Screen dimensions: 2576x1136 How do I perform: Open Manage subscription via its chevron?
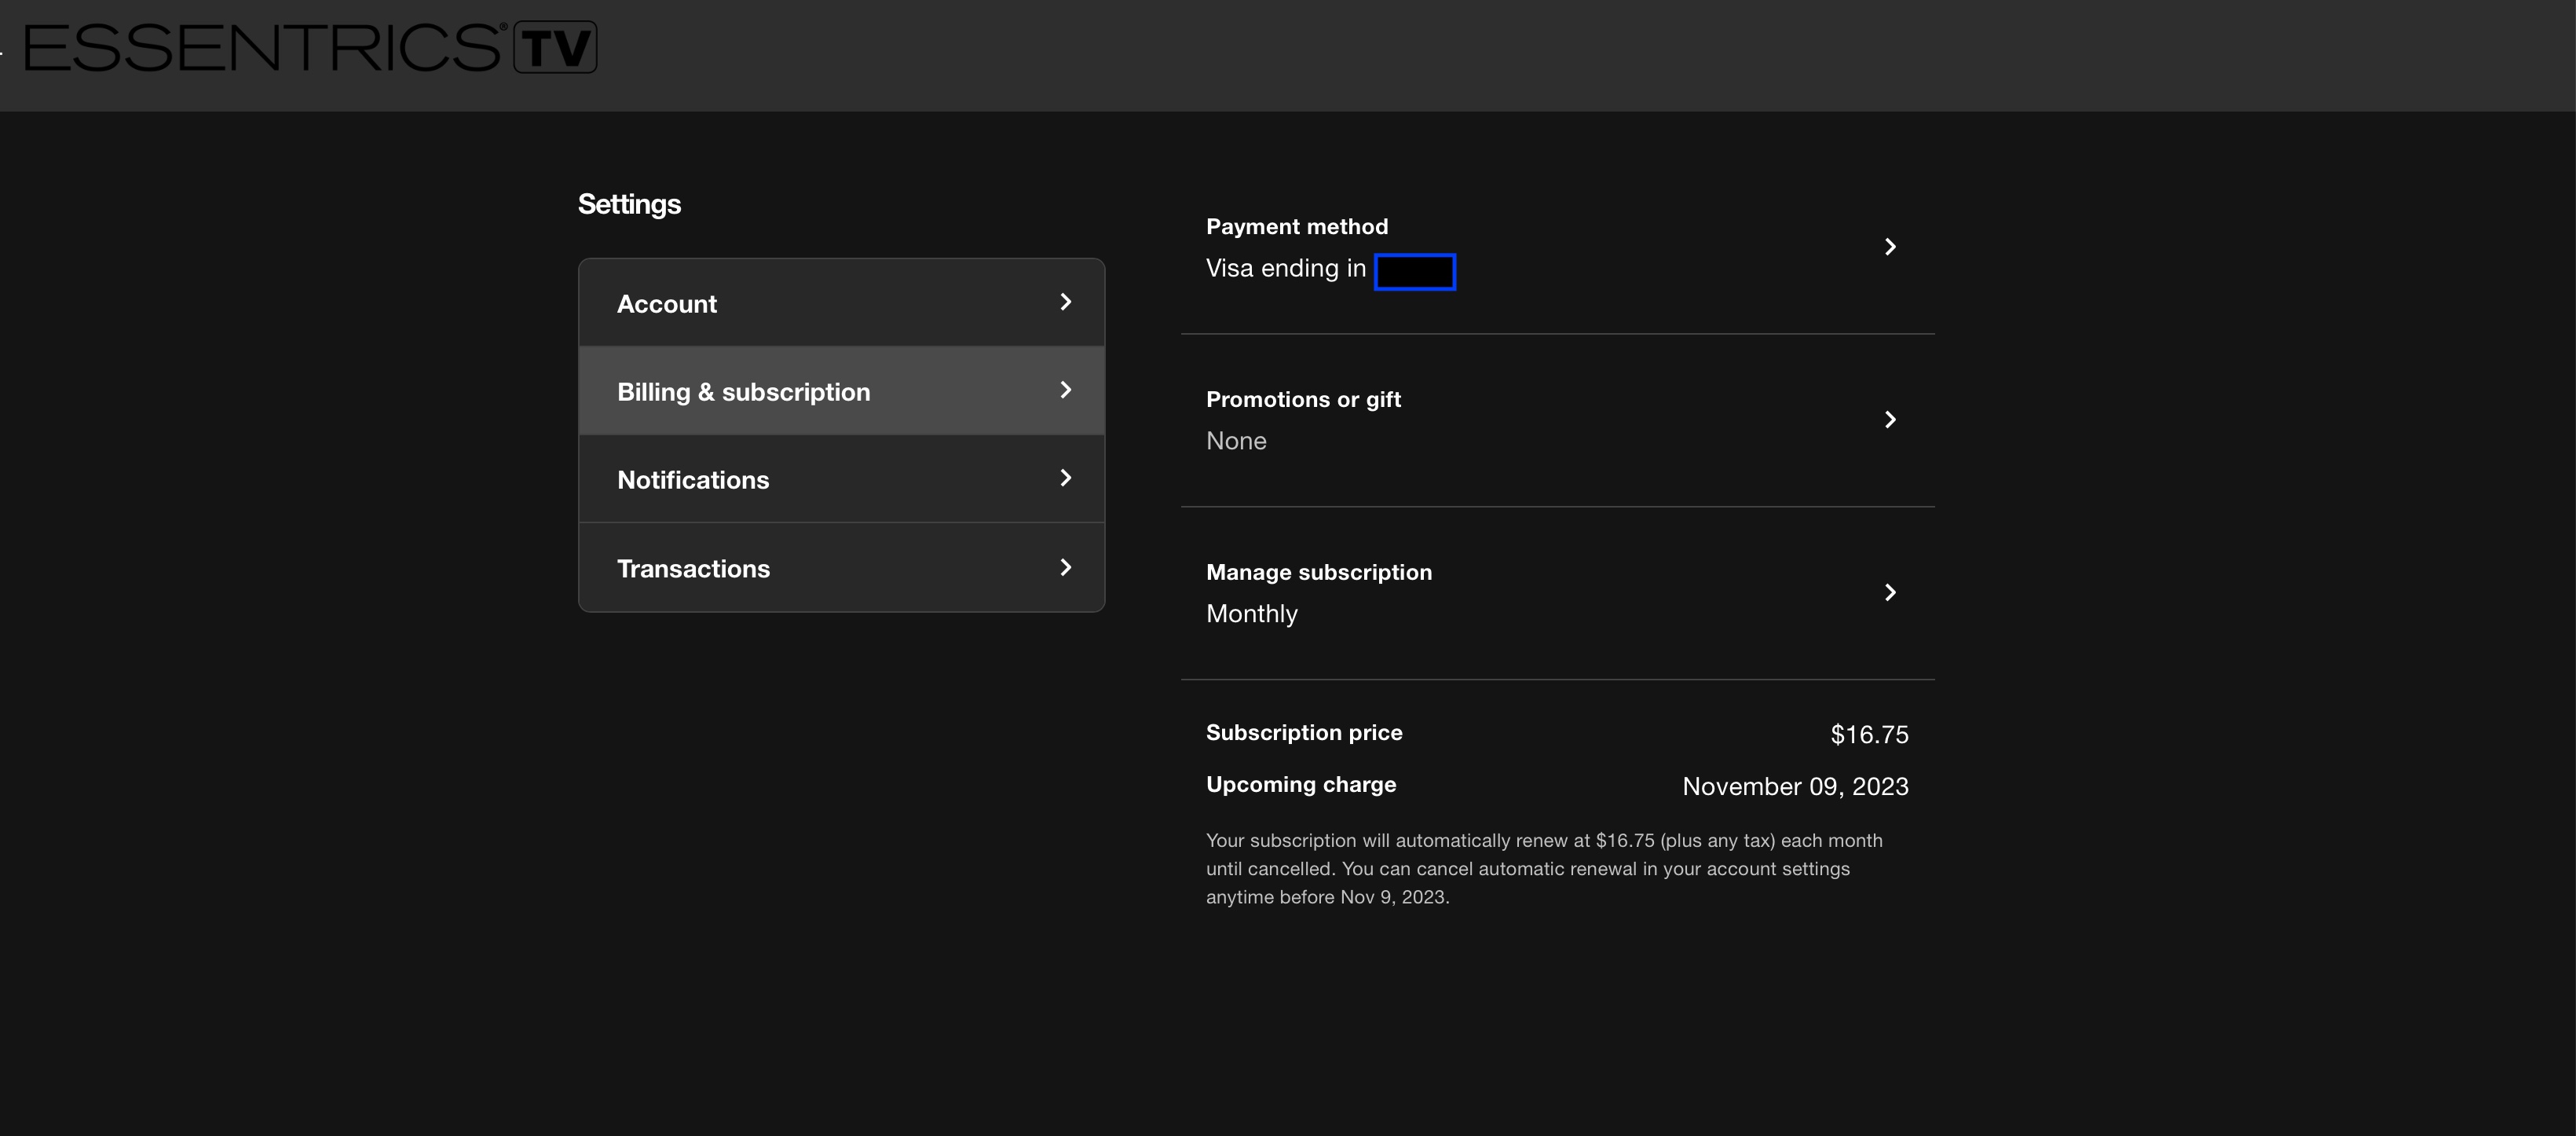coord(1889,593)
